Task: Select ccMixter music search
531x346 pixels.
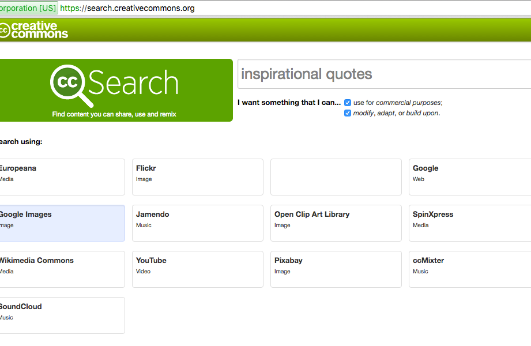Action: (x=470, y=269)
